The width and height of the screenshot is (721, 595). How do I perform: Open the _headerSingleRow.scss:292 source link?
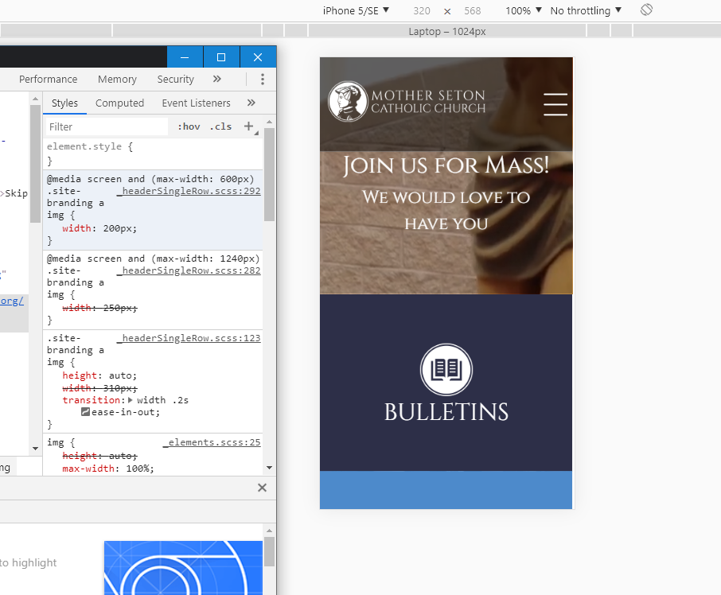coord(189,191)
